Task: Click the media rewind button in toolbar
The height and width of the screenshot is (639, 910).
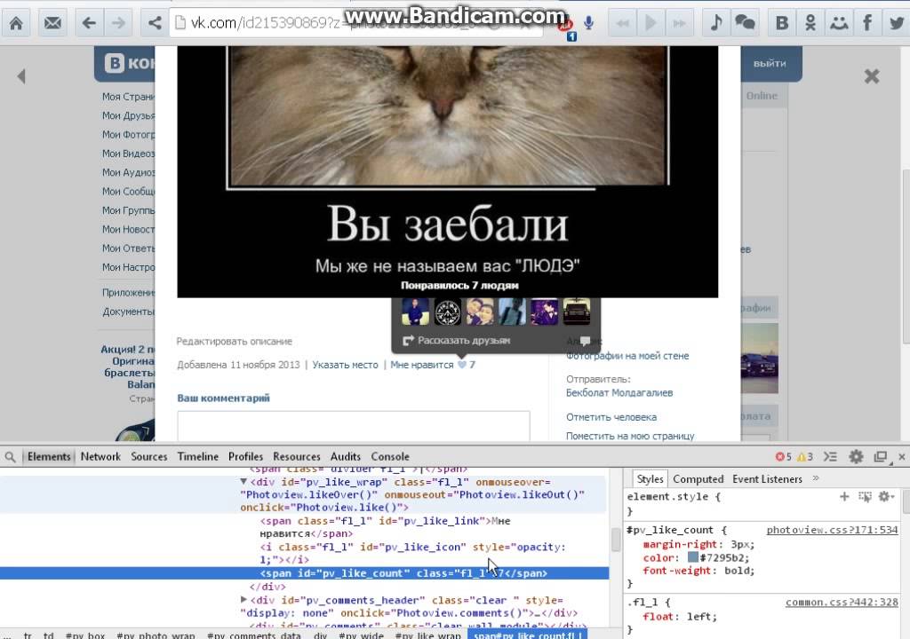Action: (x=623, y=23)
